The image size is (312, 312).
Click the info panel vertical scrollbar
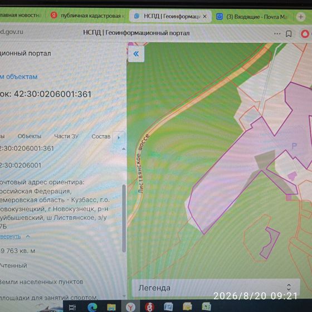124,218
